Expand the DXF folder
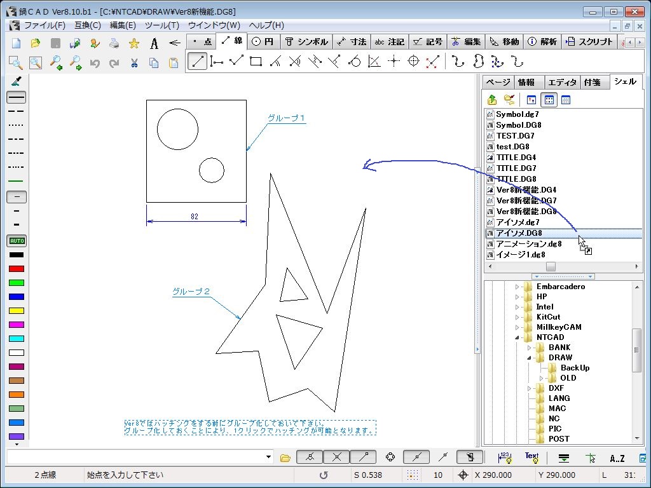651x488 pixels. (529, 388)
